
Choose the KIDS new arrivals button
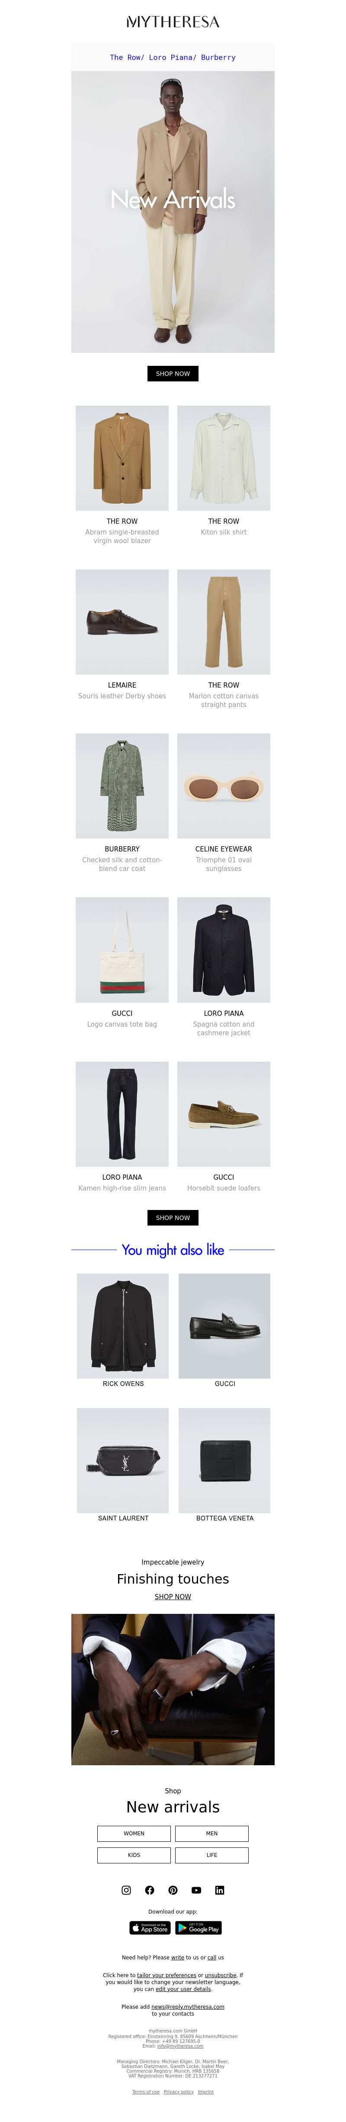point(134,1854)
